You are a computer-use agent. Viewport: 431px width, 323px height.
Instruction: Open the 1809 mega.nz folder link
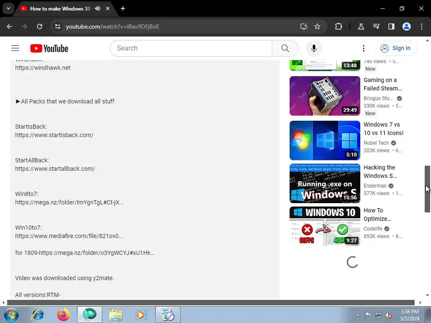coord(97,253)
